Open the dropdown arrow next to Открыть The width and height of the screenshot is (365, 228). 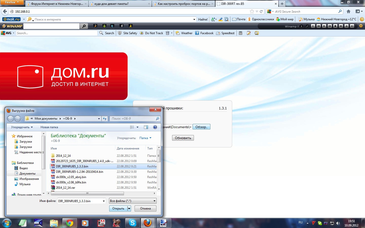tap(129, 208)
